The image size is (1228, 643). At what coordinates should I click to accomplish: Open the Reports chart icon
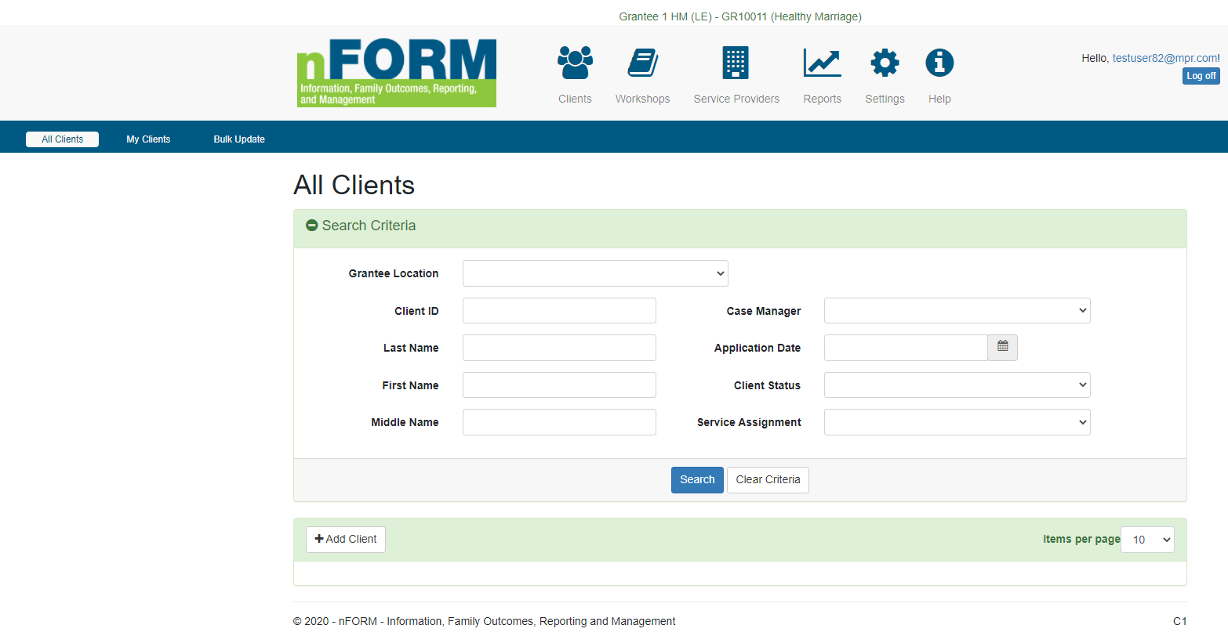pyautogui.click(x=822, y=63)
